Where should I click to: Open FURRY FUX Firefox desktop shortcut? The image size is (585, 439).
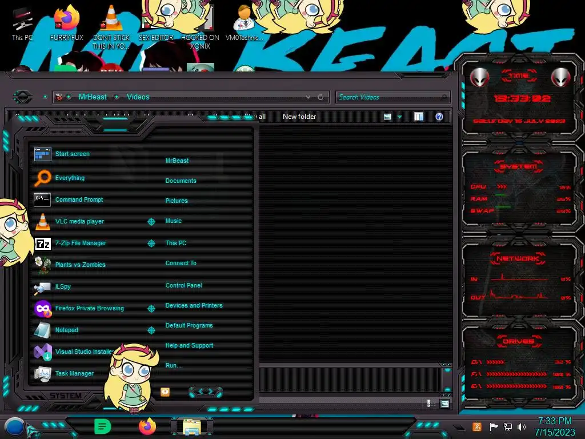coord(67,23)
